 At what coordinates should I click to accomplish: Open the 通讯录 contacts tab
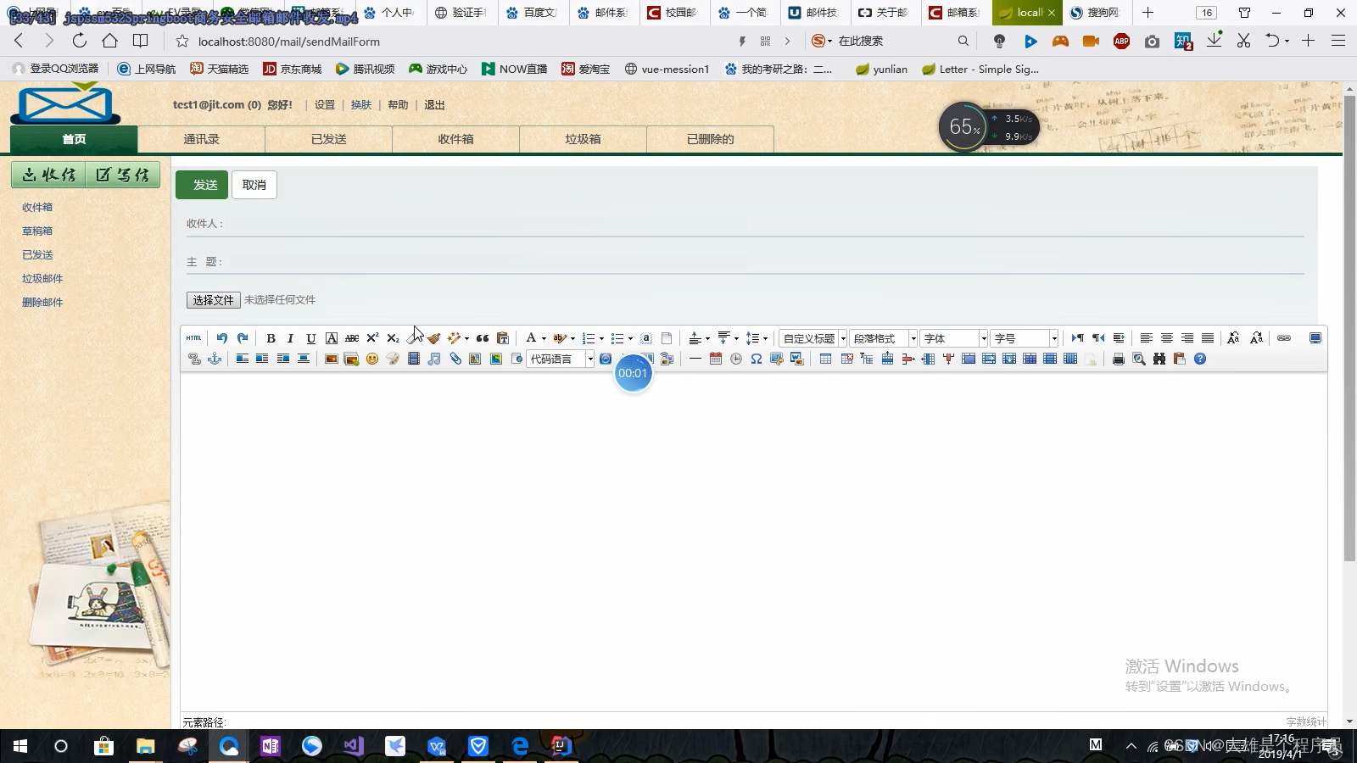[201, 139]
